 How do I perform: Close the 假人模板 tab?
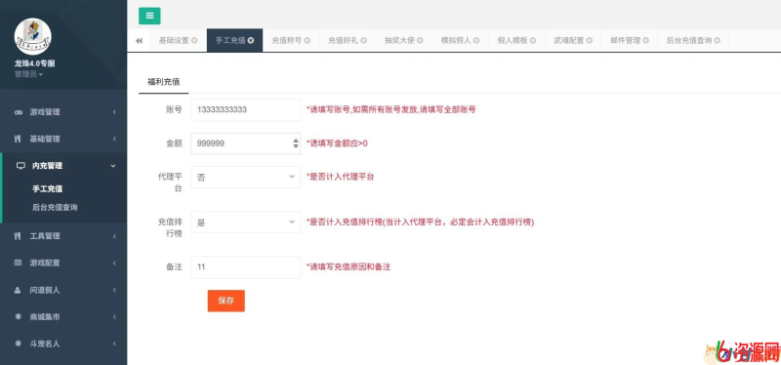[533, 41]
